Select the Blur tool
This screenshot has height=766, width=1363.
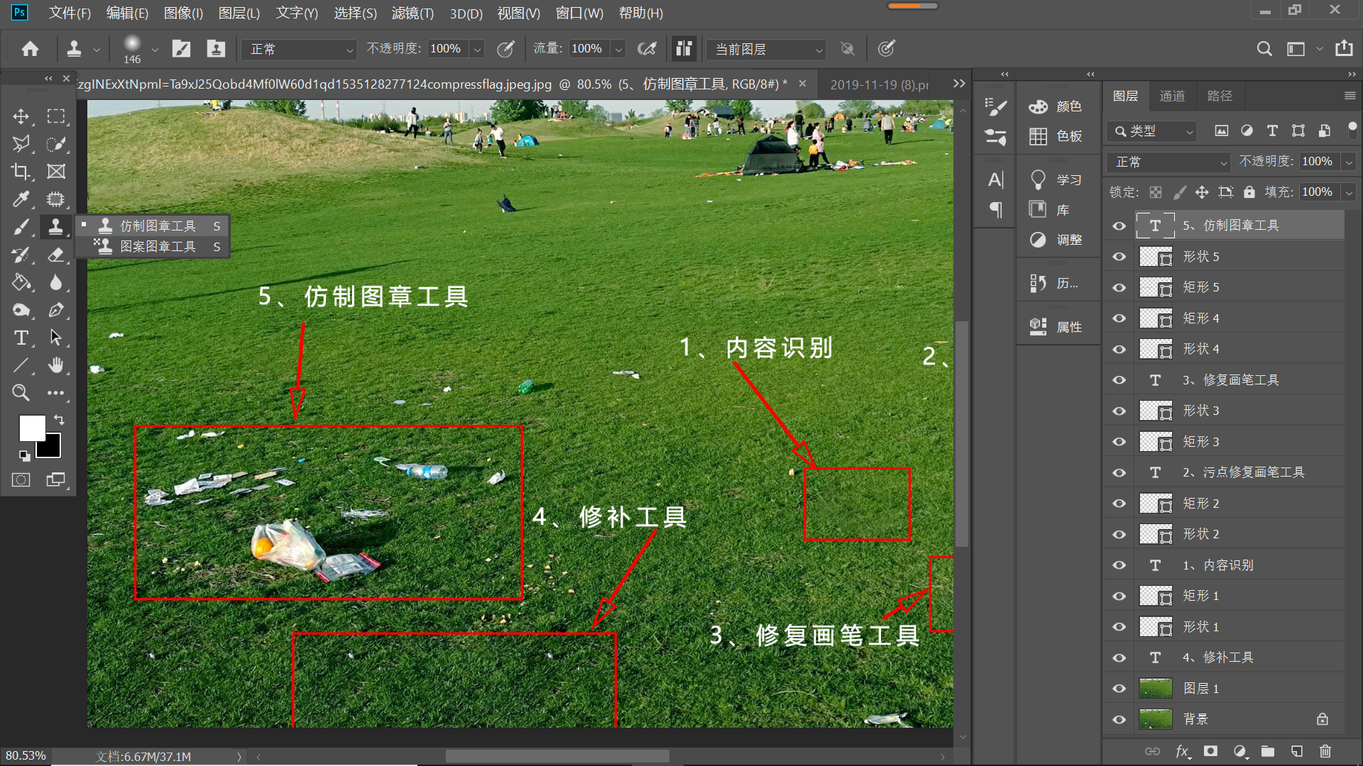point(56,282)
